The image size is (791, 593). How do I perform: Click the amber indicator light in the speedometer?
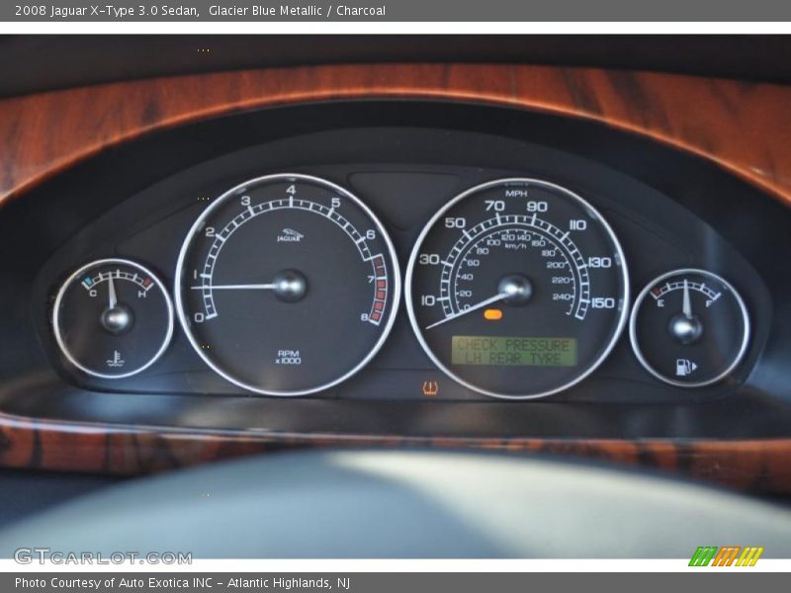pyautogui.click(x=492, y=315)
